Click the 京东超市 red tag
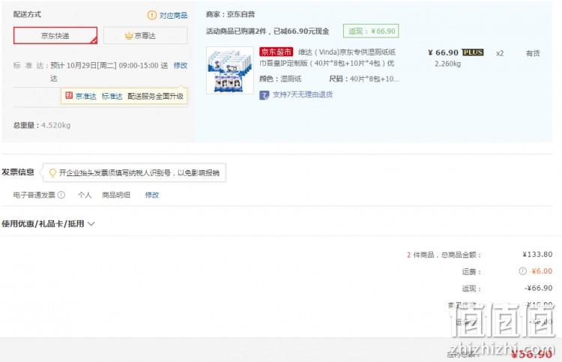This screenshot has width=562, height=362. 277,52
